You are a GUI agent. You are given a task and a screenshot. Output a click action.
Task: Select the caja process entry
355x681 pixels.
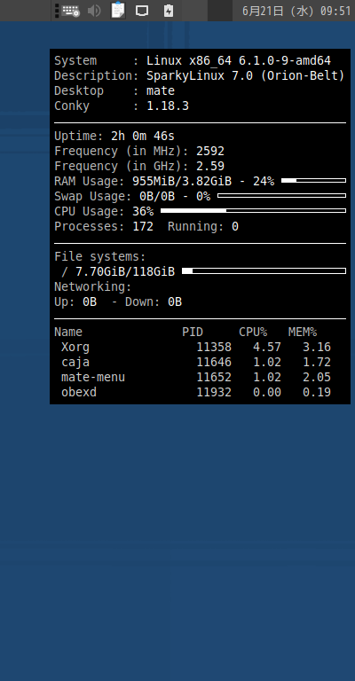tap(196, 362)
